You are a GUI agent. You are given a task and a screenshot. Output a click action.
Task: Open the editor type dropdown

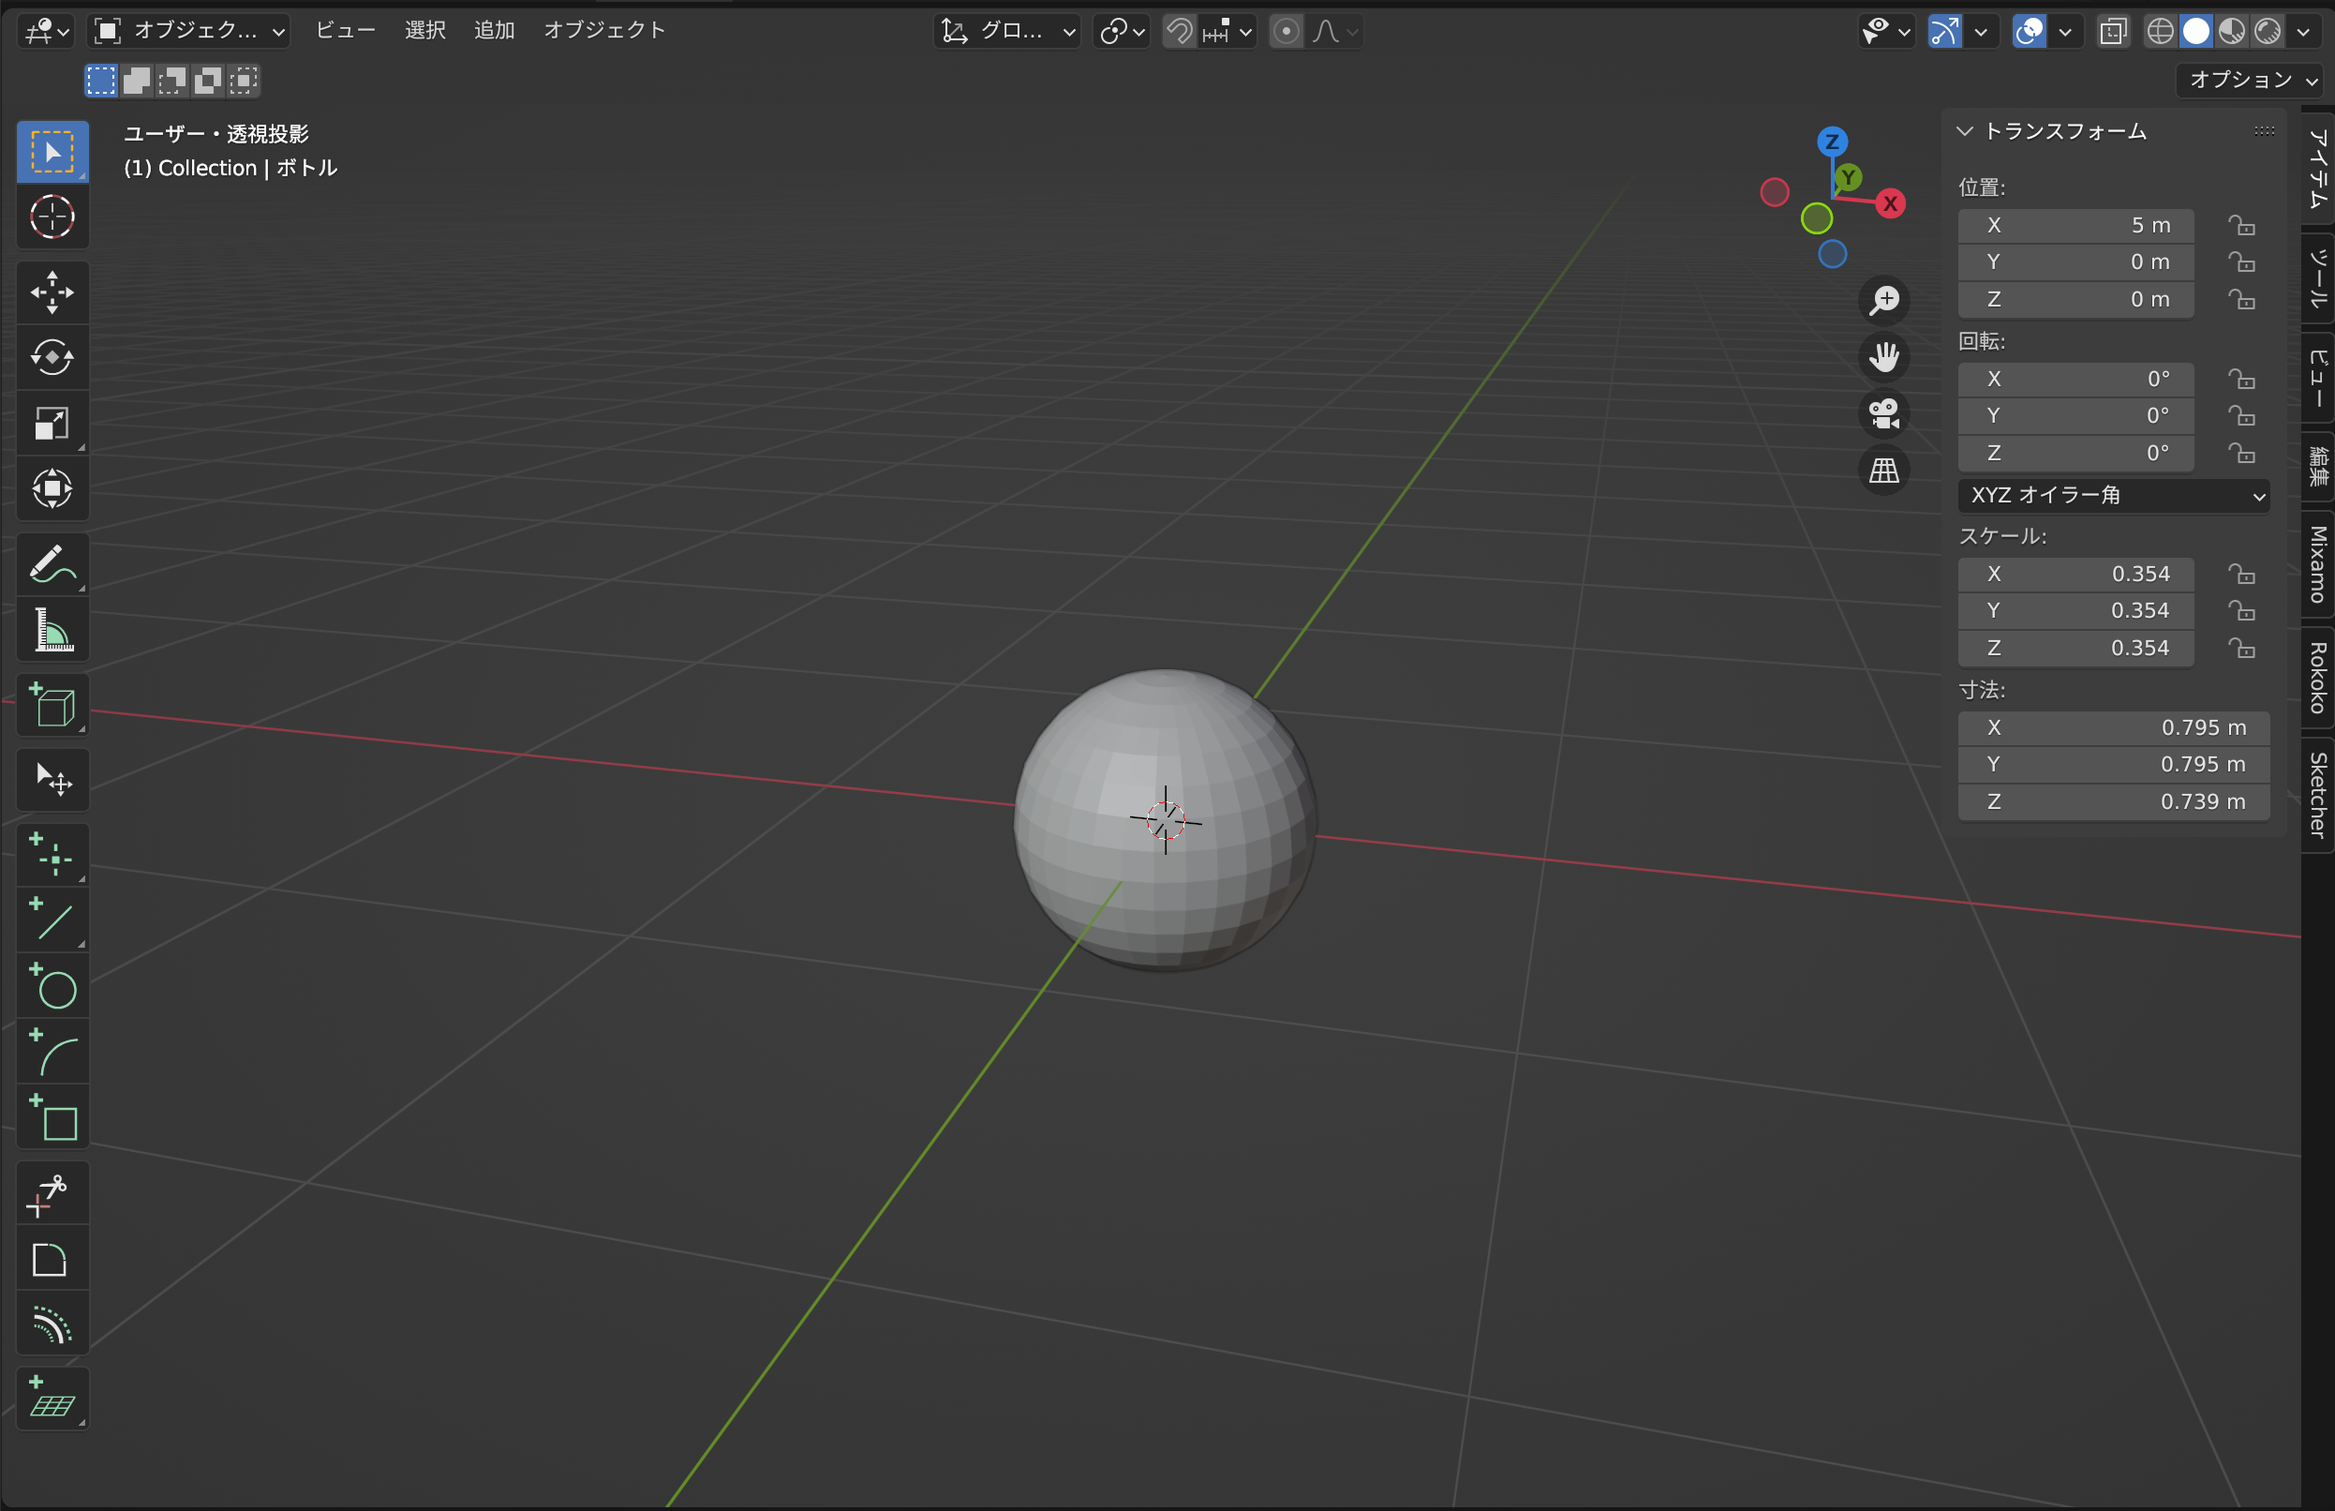coord(46,31)
